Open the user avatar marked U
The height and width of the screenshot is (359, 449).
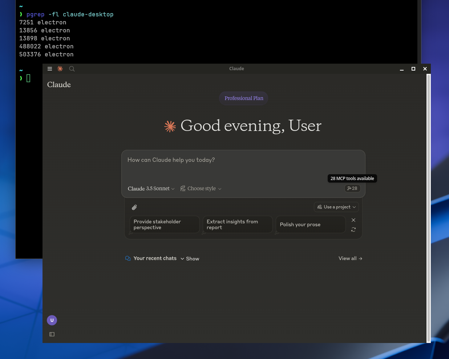pos(52,320)
